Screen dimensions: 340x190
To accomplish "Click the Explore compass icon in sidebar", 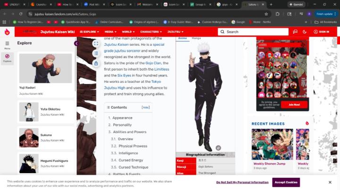I will pyautogui.click(x=7, y=57).
